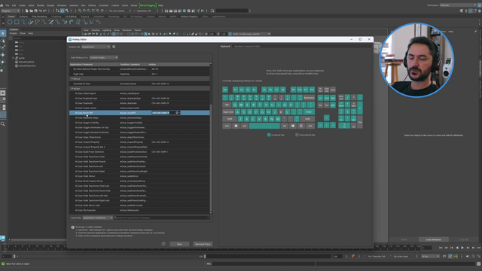Click the help question-mark icon near Save
The height and width of the screenshot is (271, 482).
[x=163, y=244]
